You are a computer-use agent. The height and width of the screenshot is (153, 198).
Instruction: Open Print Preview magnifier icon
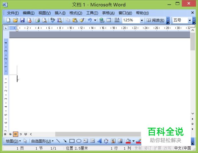tap(44, 20)
